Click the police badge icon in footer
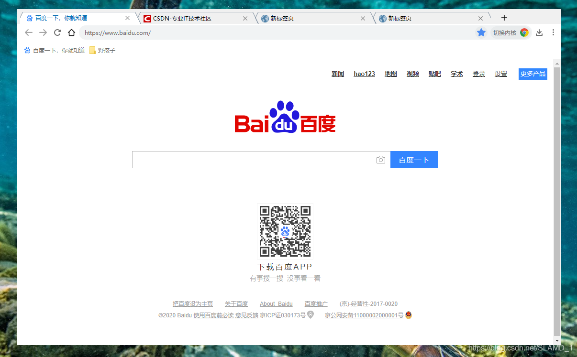The image size is (577, 357). pos(409,315)
